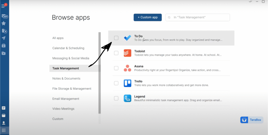The width and height of the screenshot is (268, 135).
Task: Click the Trello app logo
Action: [127, 83]
